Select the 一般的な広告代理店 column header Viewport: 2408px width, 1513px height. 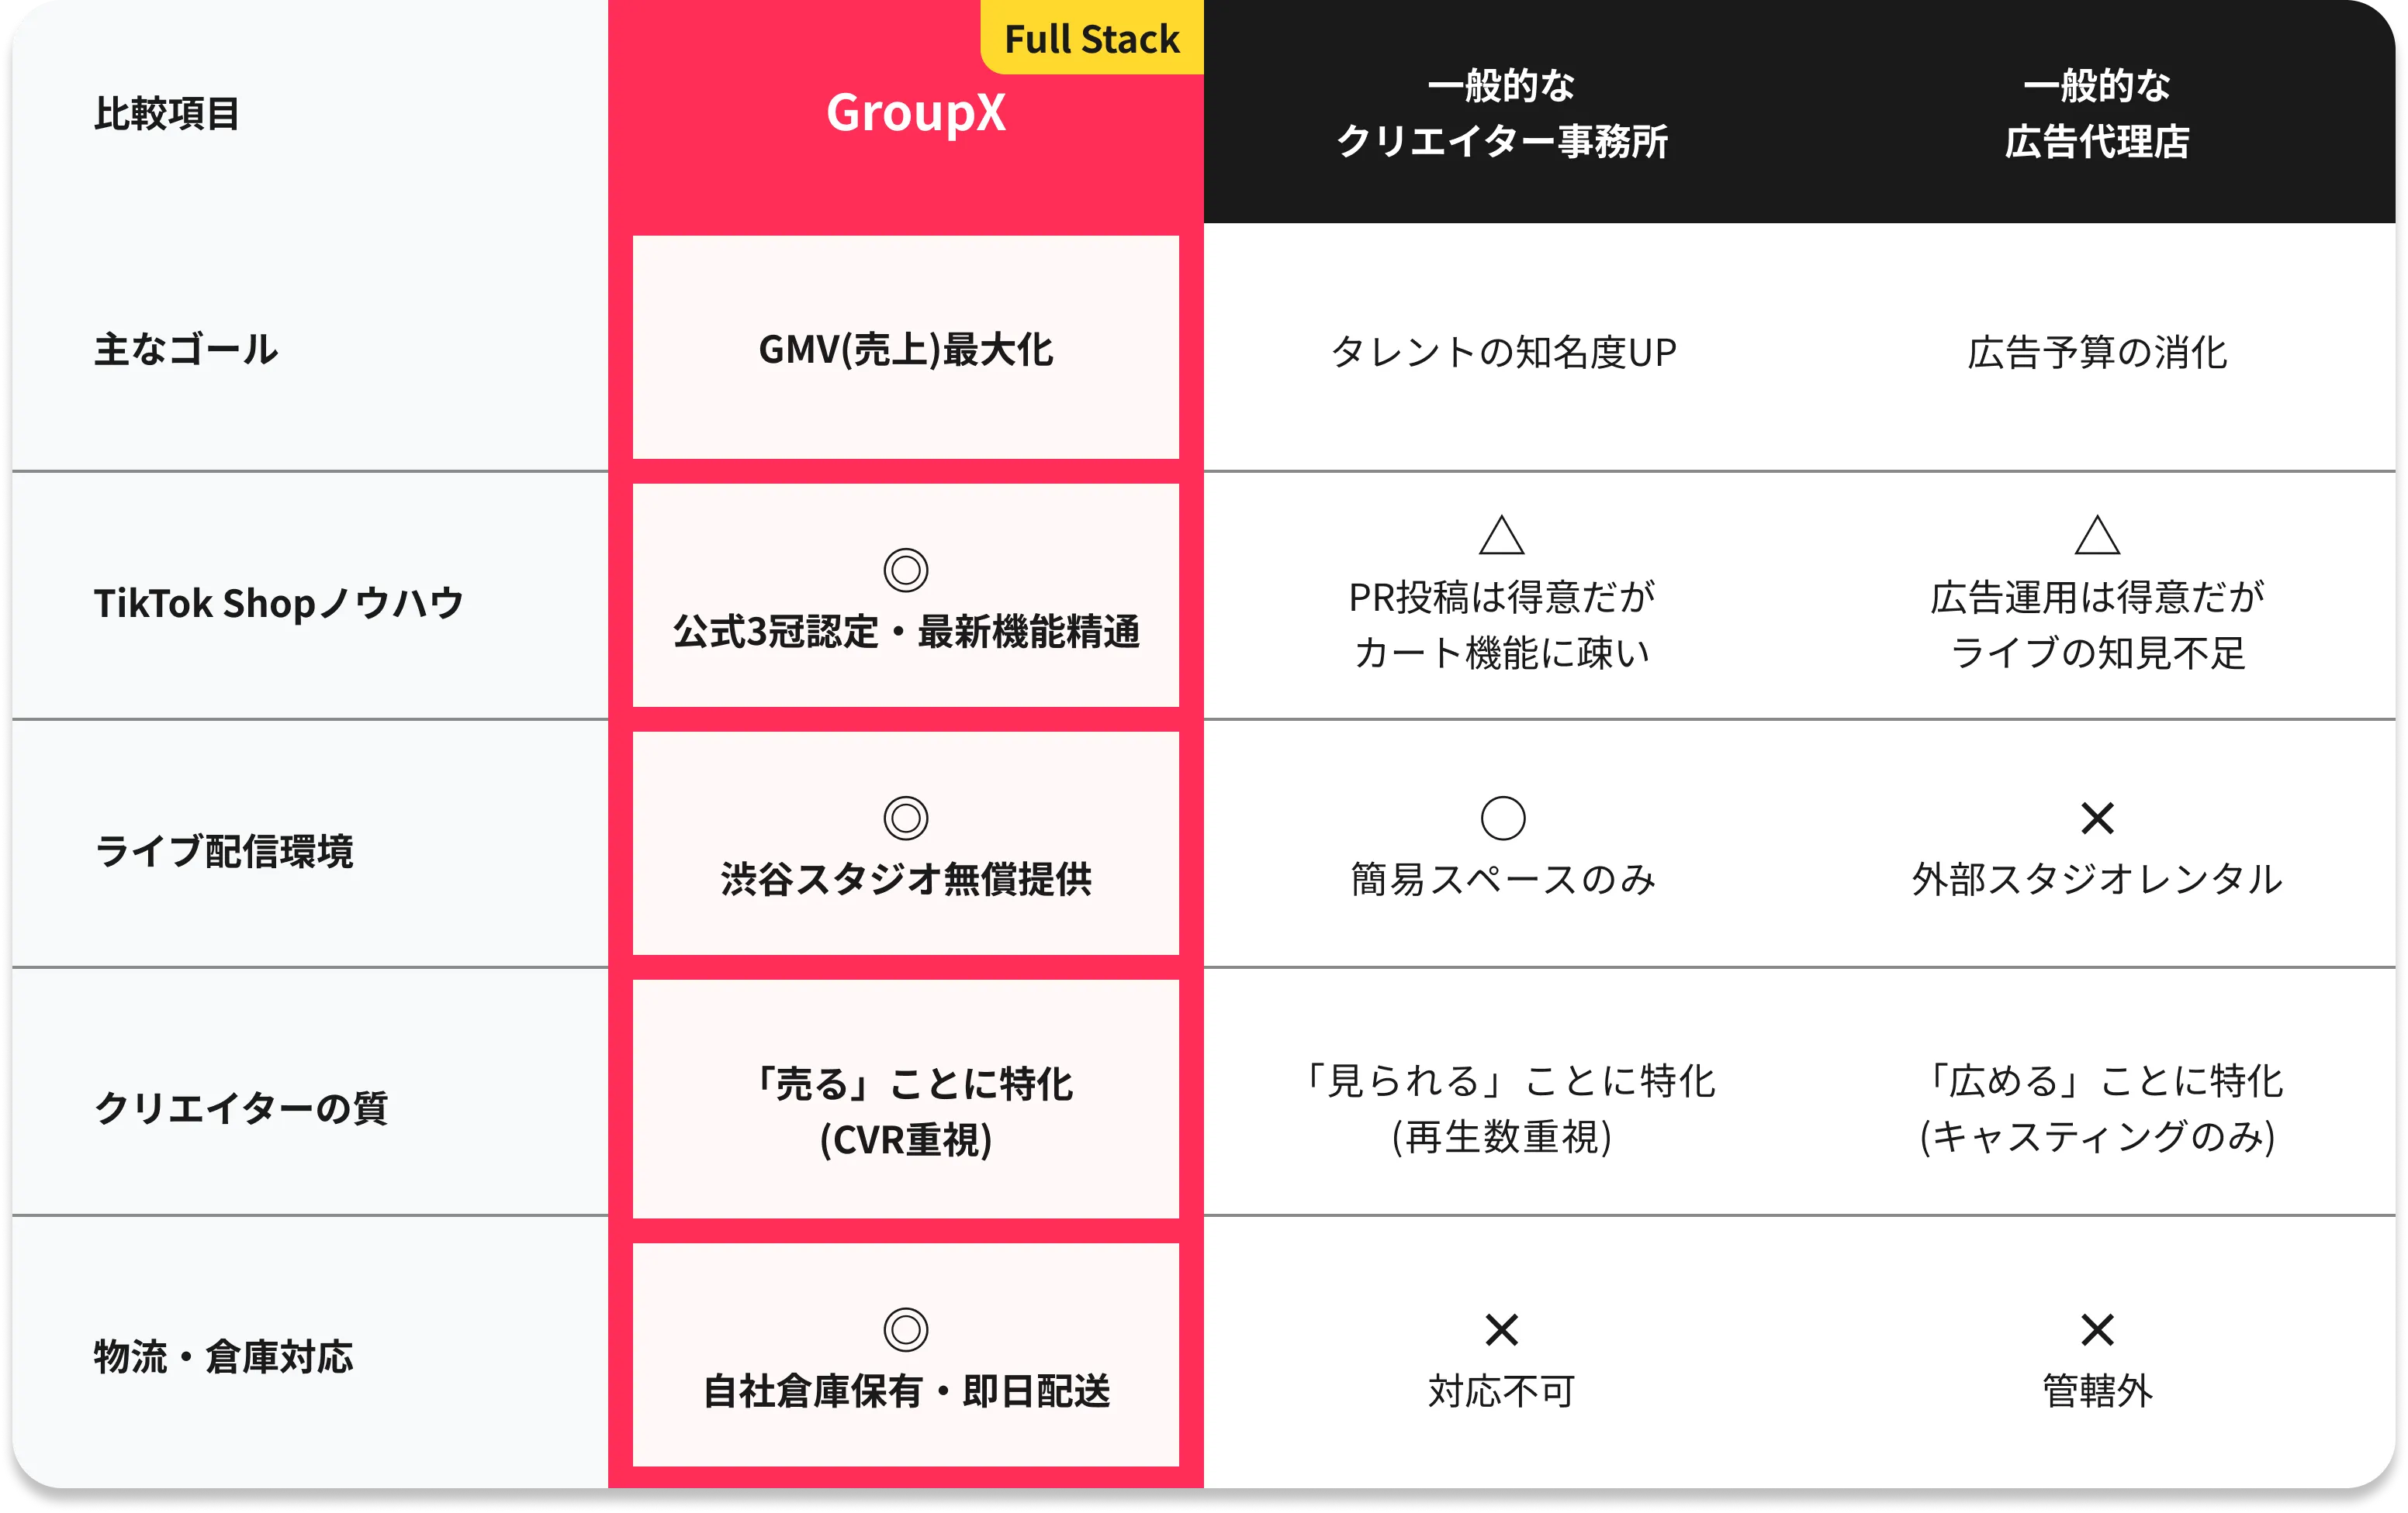point(2097,113)
